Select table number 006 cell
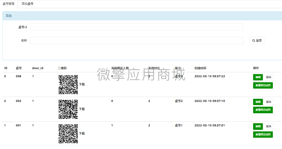 [x=19, y=76]
